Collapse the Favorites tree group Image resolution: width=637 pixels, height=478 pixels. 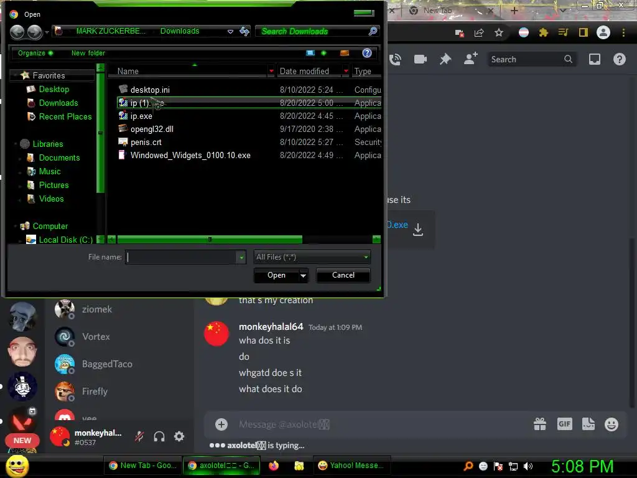pos(16,75)
